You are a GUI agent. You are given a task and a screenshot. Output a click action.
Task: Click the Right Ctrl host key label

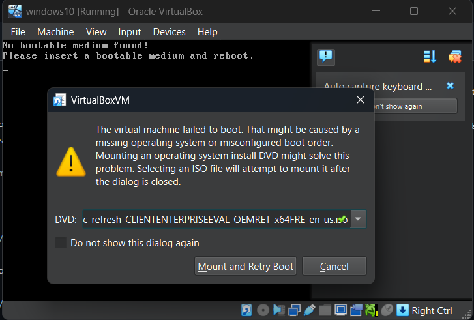432,311
